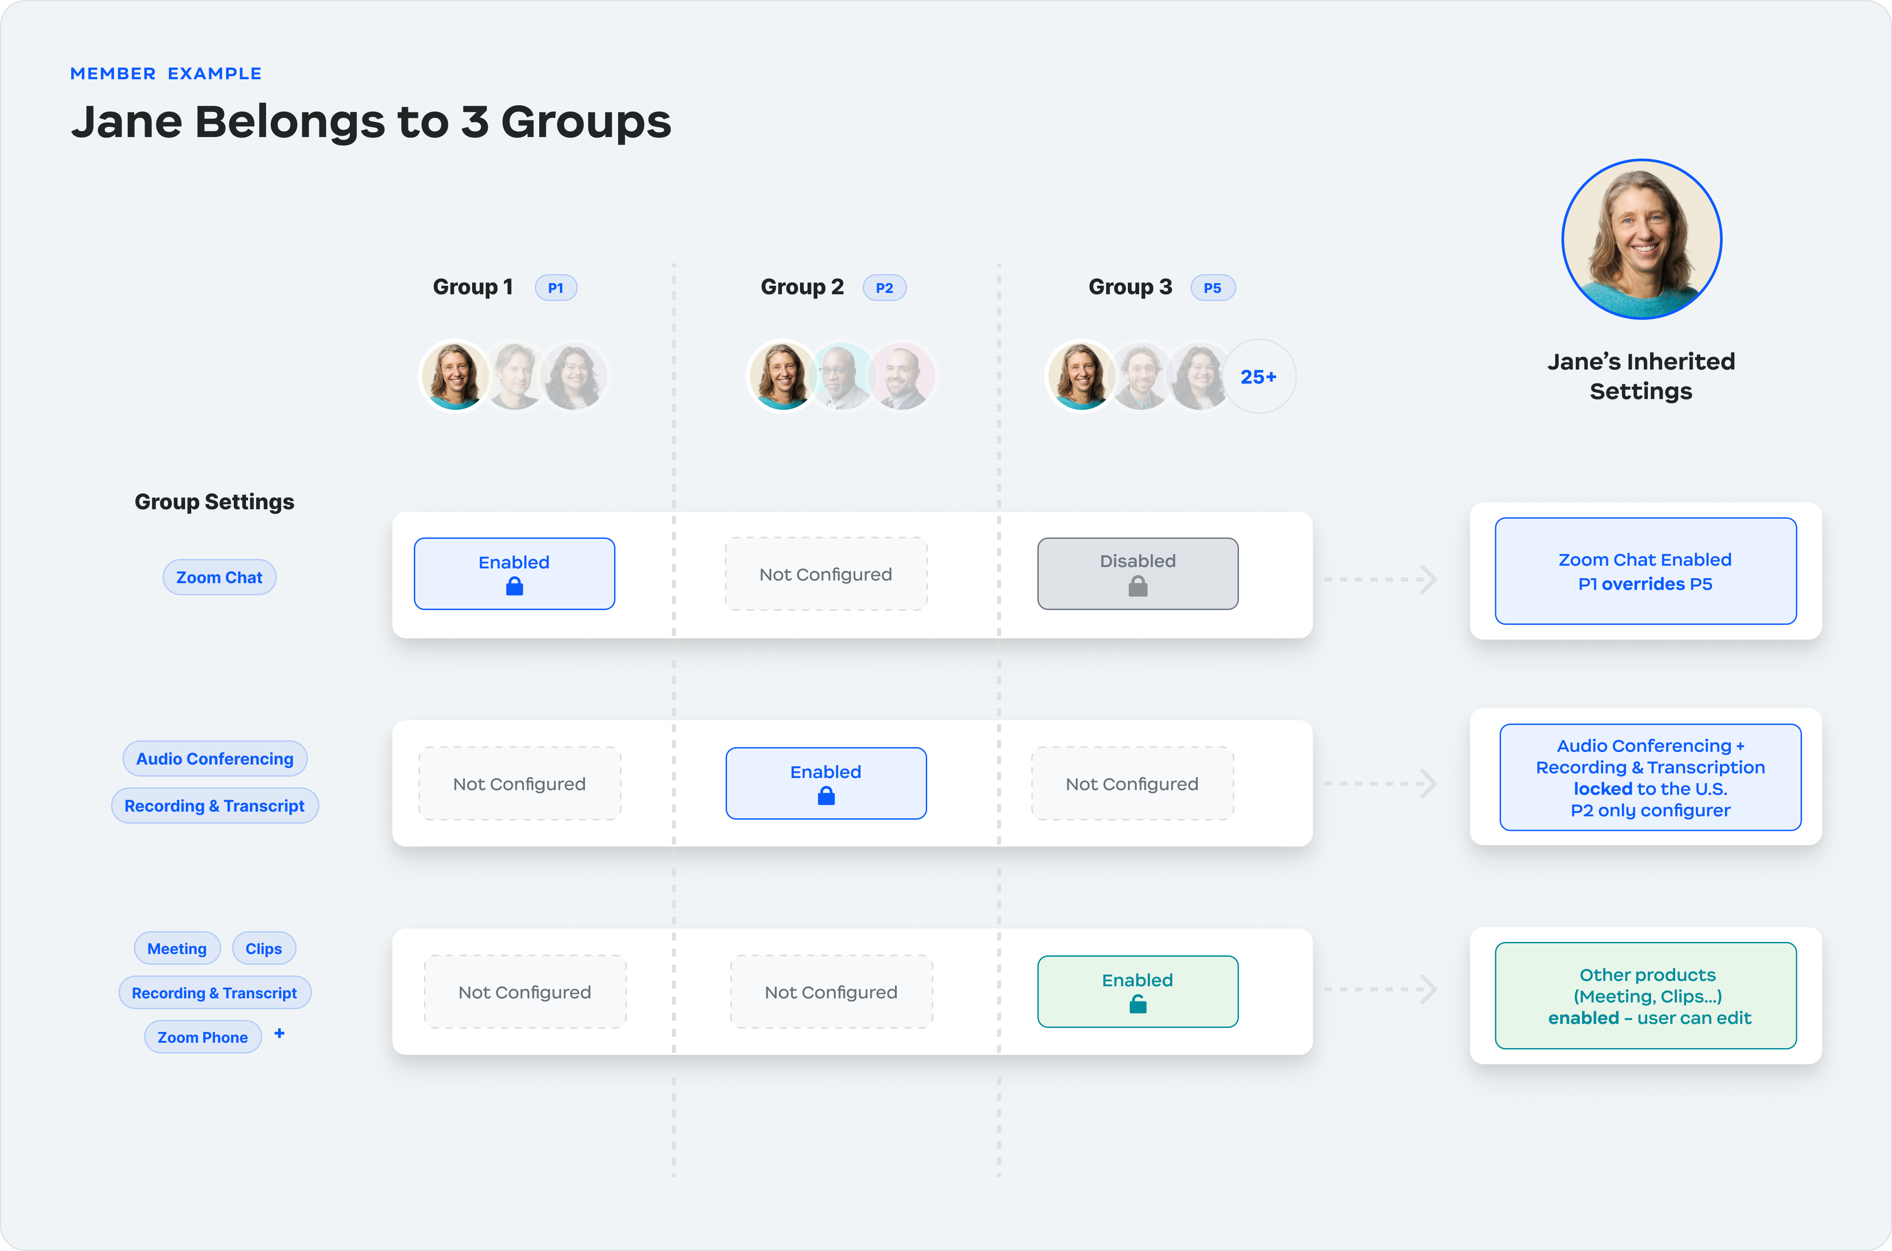Click the Group 1 heading
Screen dimensions: 1892x1251
pos(473,287)
